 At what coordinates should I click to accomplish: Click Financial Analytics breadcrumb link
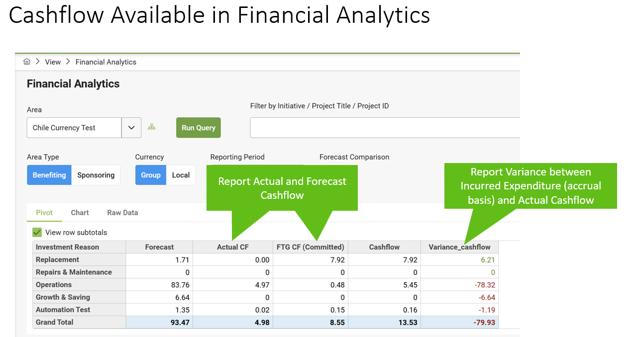[106, 62]
